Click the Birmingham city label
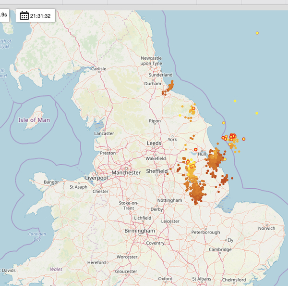Screen dimensions: 288x286 tap(140, 231)
